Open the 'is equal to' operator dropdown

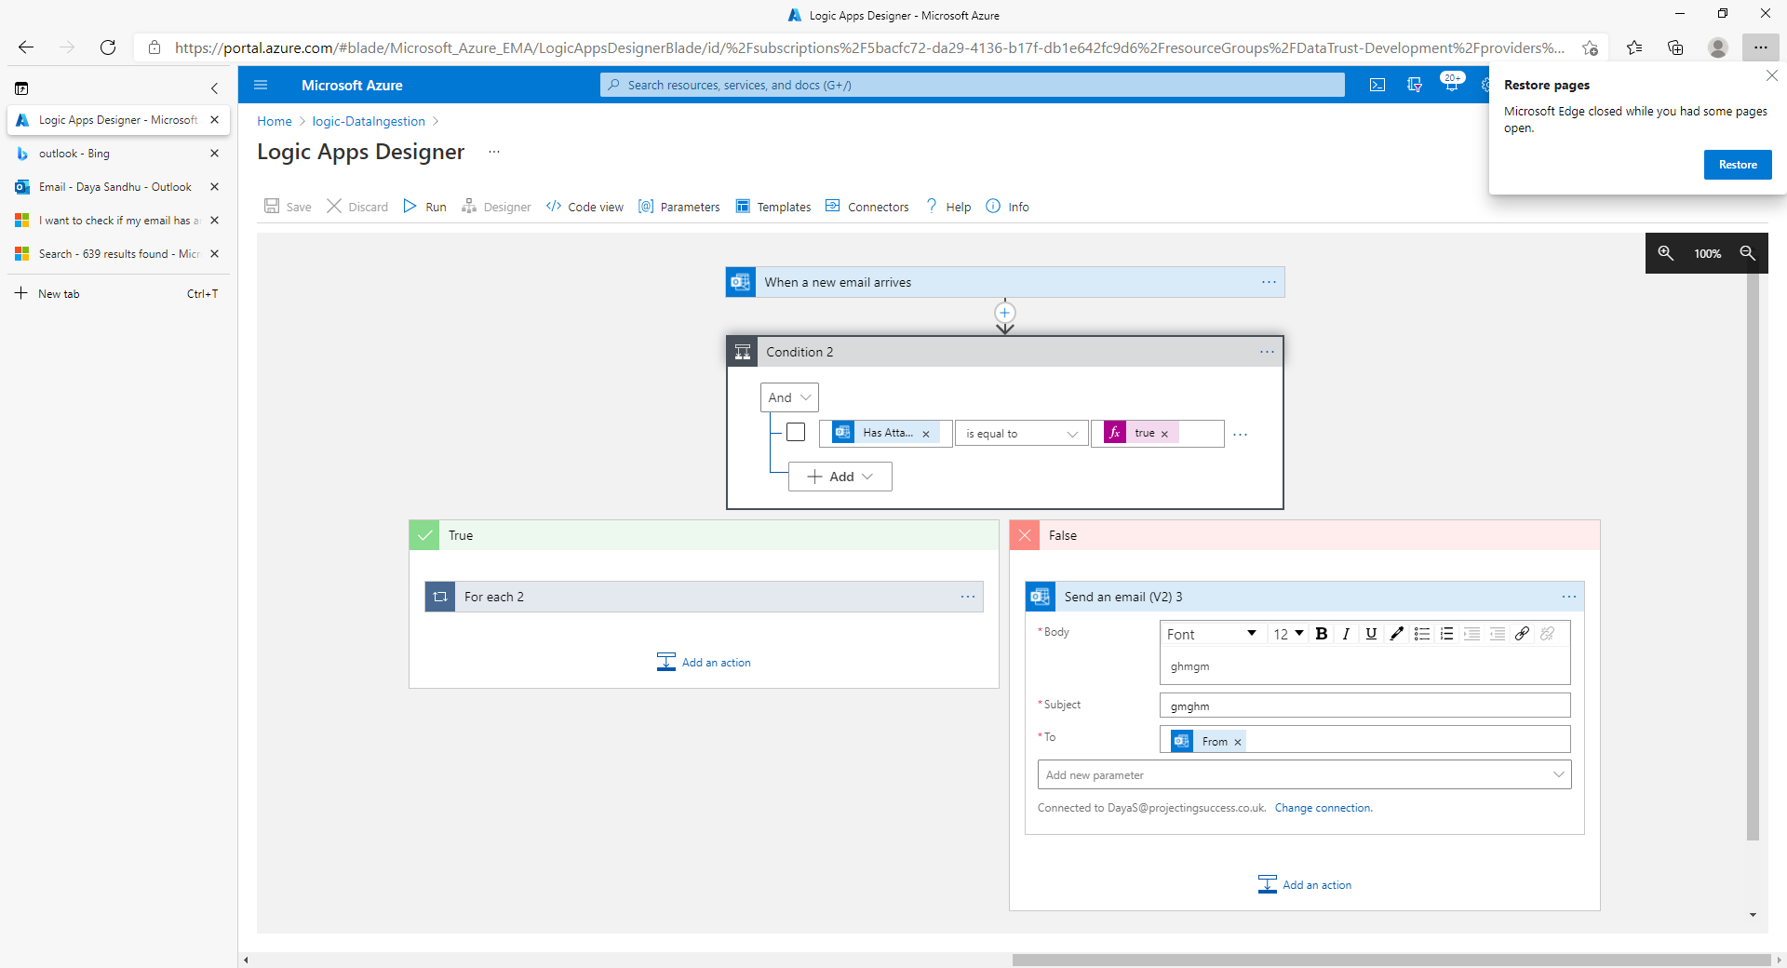pos(1021,434)
